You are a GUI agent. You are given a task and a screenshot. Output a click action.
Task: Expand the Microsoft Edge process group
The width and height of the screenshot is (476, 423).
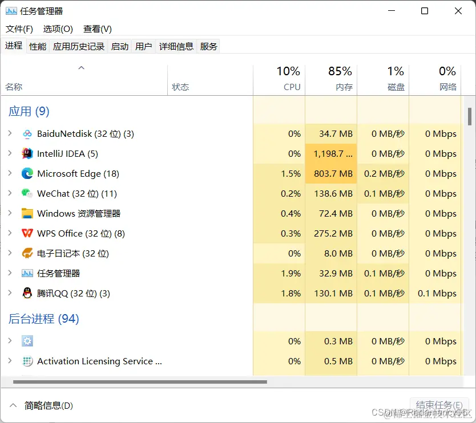coord(10,173)
